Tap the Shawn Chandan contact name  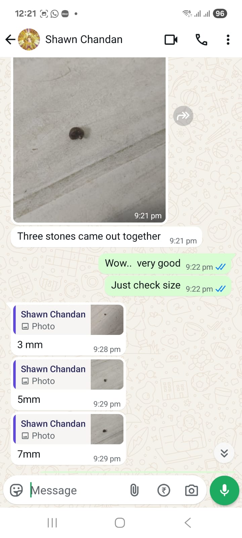[84, 40]
